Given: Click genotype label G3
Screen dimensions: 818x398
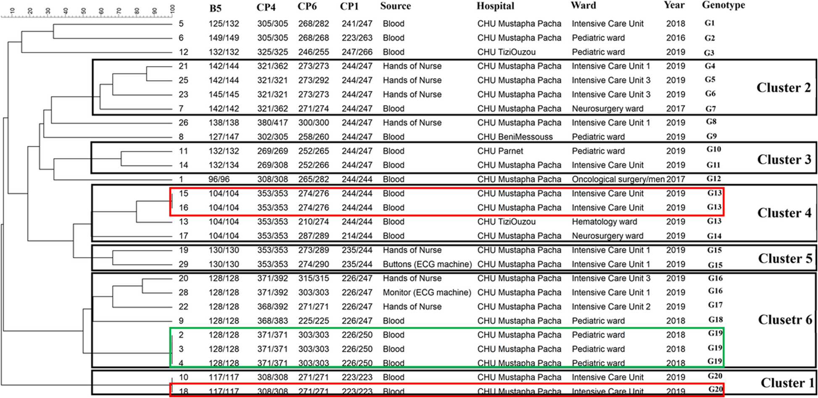Looking at the screenshot, I should coord(709,53).
